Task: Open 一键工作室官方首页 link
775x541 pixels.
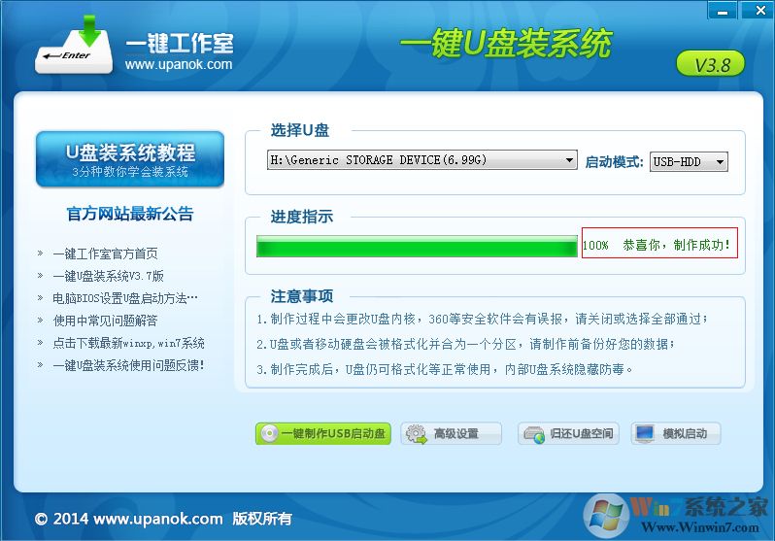Action: point(105,254)
